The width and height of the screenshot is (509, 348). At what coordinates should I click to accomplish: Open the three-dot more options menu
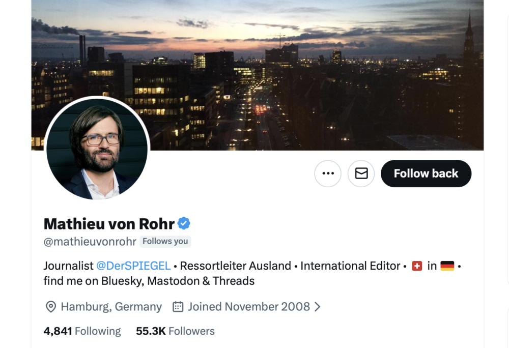[328, 173]
